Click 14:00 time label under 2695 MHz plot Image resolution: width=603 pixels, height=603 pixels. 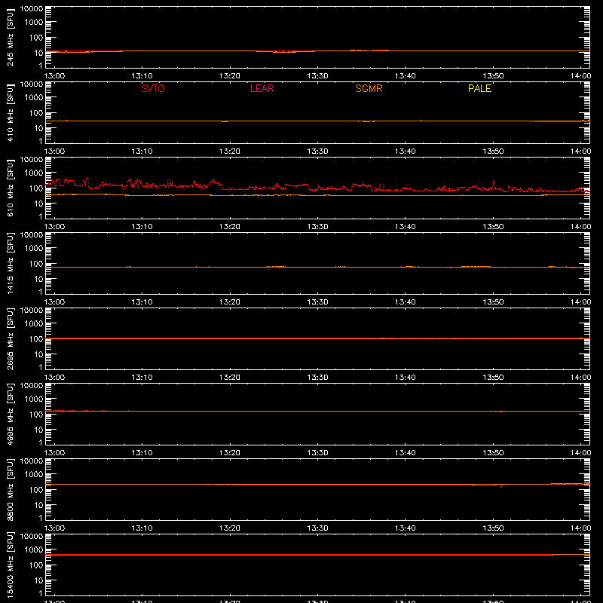point(580,378)
